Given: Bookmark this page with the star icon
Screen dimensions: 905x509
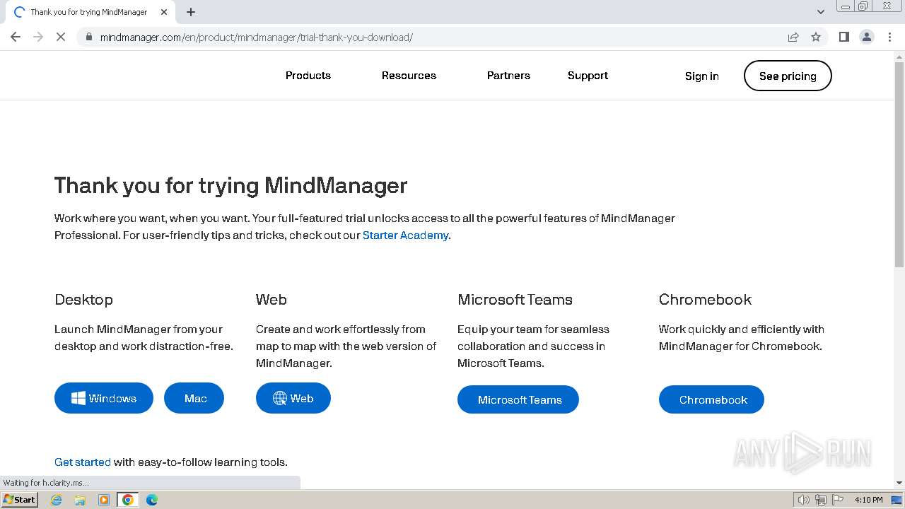Looking at the screenshot, I should (x=816, y=37).
